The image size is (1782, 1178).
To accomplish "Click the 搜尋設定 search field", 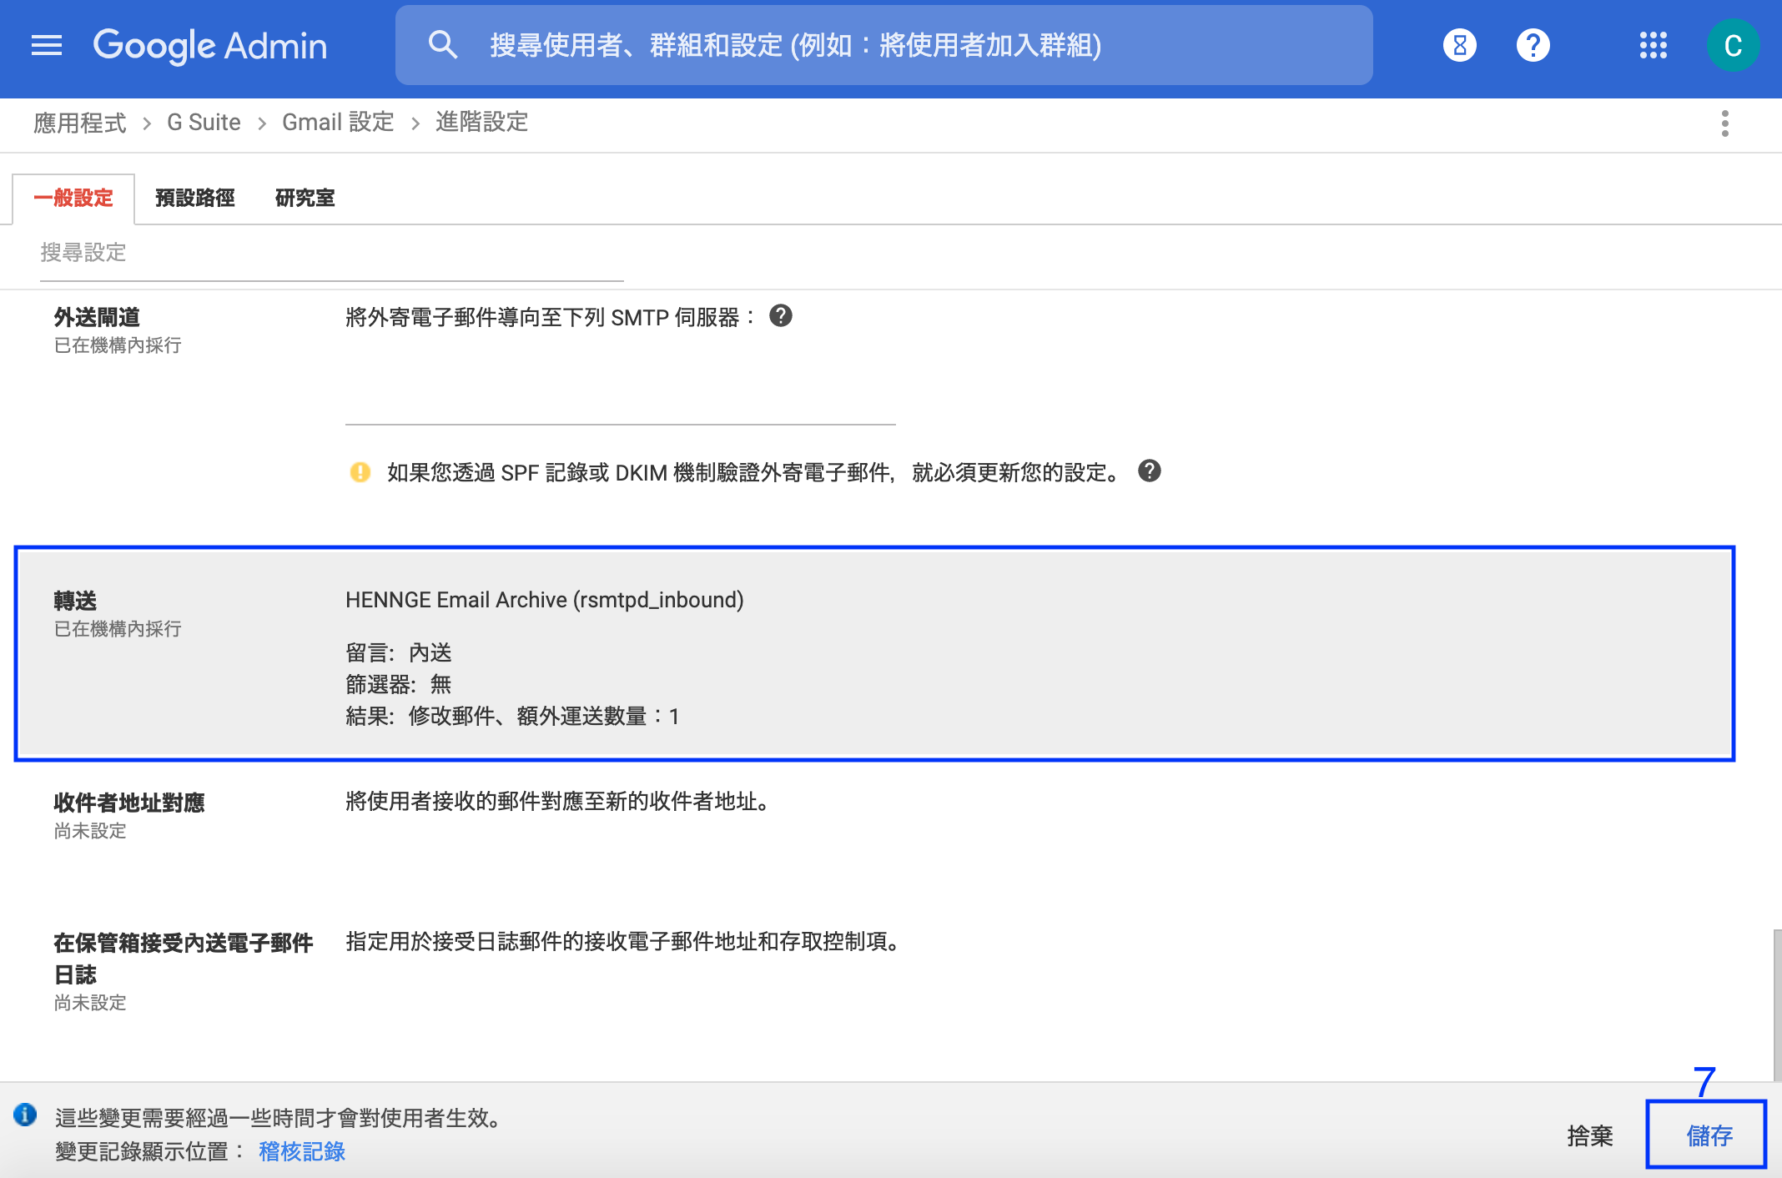I will click(x=332, y=254).
